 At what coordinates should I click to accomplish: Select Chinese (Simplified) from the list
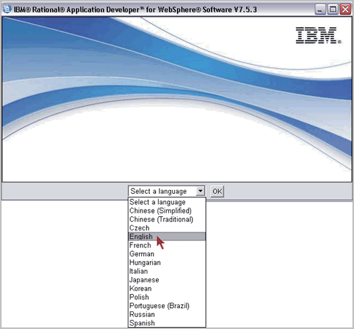coord(167,211)
